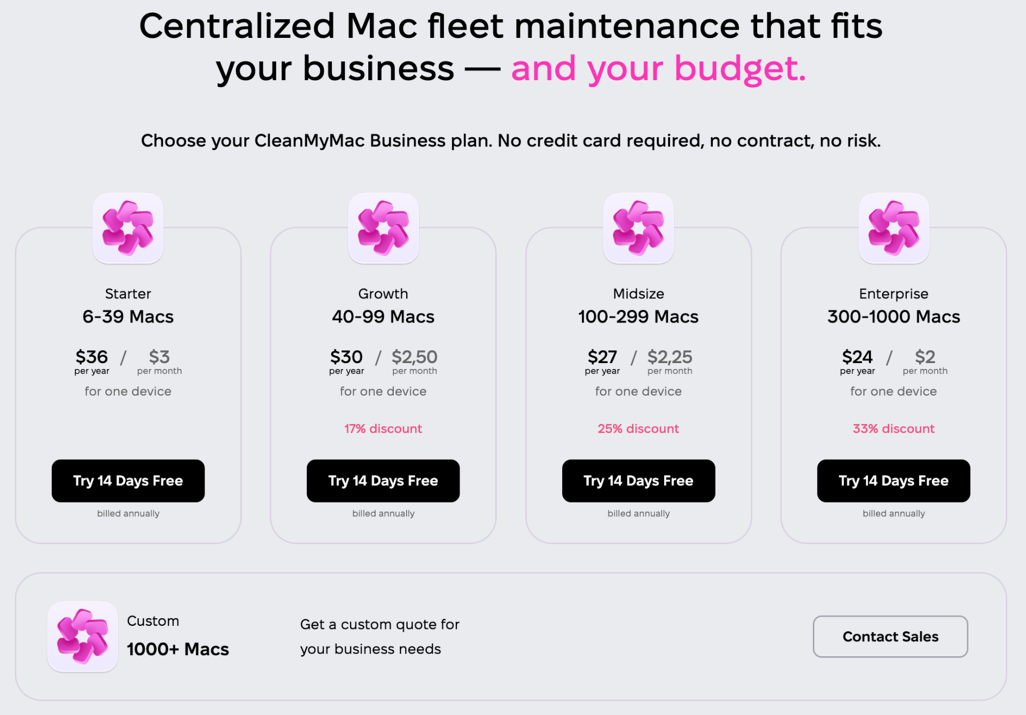This screenshot has height=715, width=1026.
Task: Start Growth plan 14-day free trial
Action: (383, 481)
